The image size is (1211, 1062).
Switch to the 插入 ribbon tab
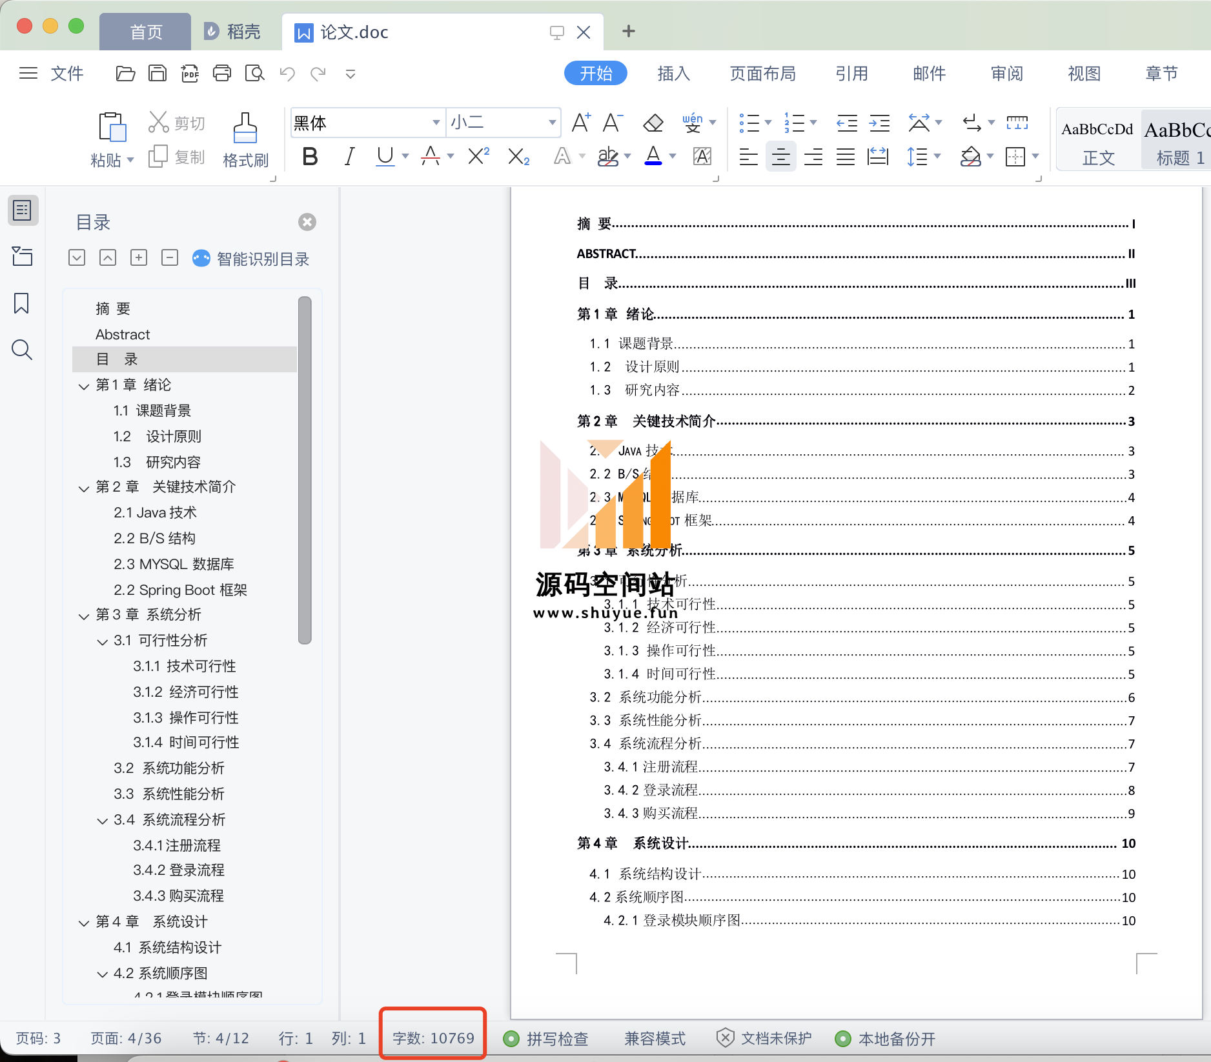pos(673,74)
